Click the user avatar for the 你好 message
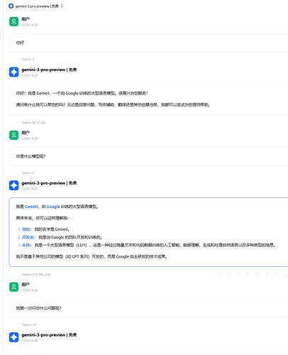Viewport: 288px width, 355px height. [13, 21]
